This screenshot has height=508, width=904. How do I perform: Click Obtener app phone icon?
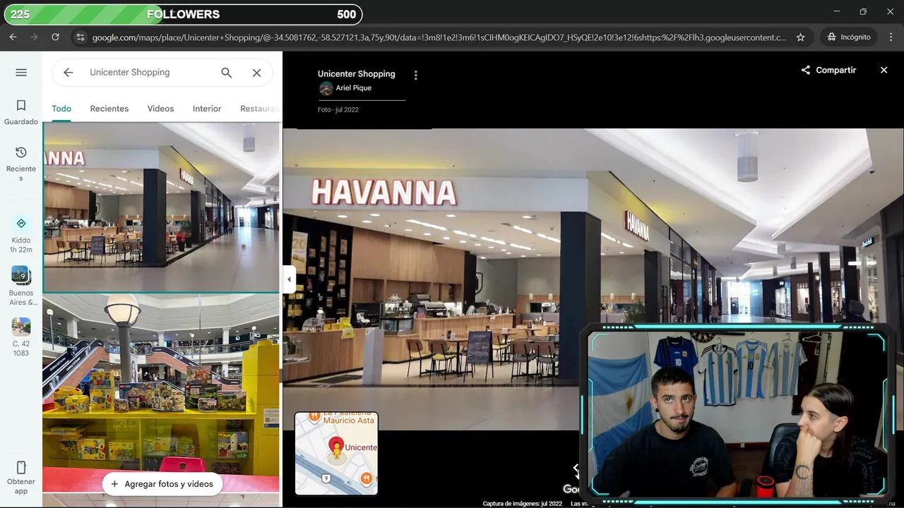(x=21, y=467)
